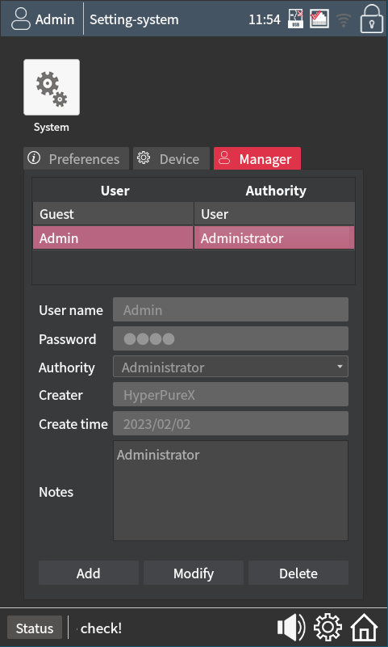The width and height of the screenshot is (388, 647).
Task: Click the Notes text area
Action: point(231,490)
